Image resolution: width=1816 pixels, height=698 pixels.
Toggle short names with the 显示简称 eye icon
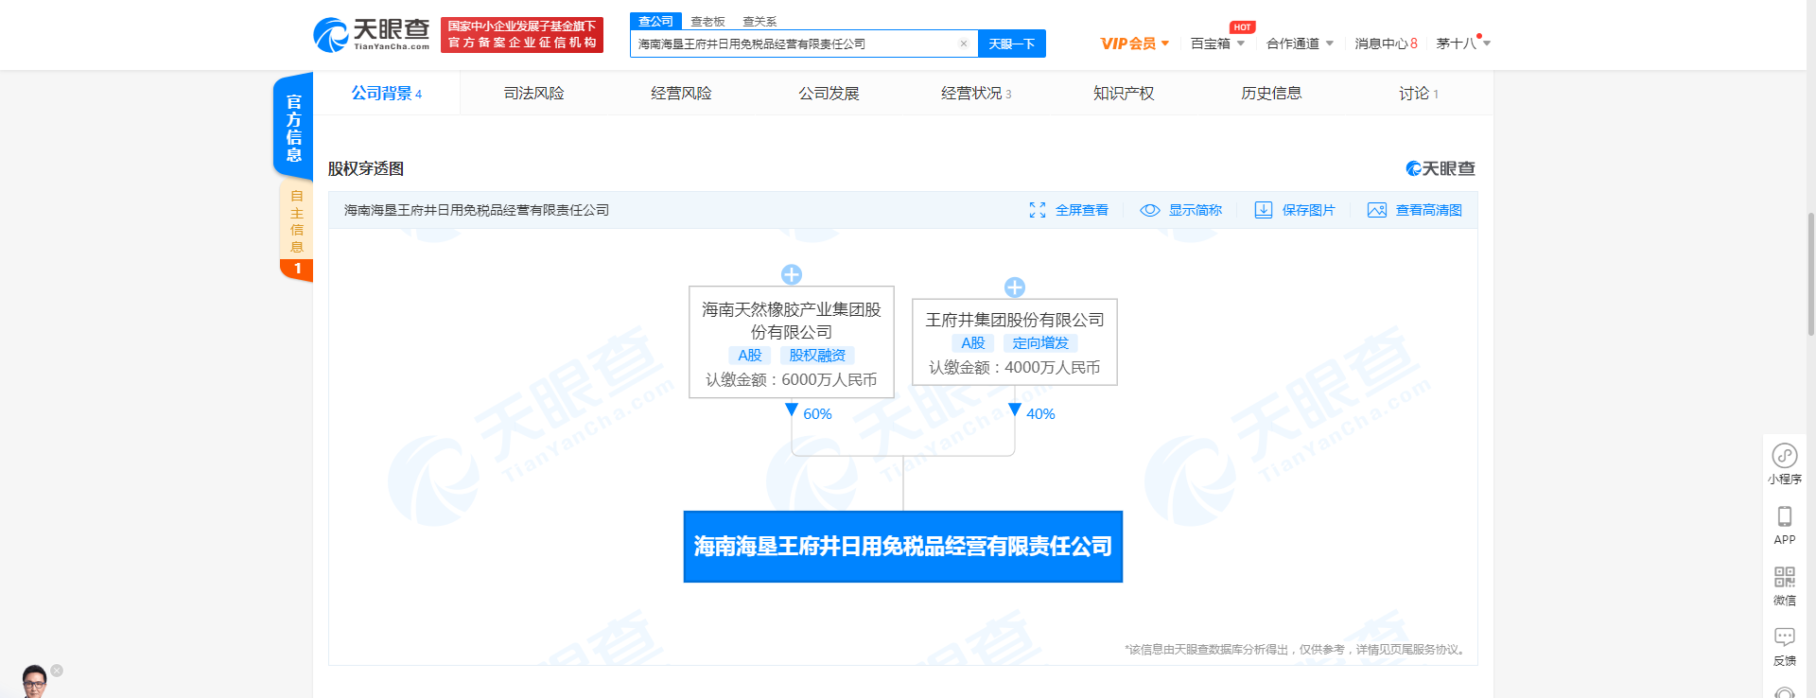click(1150, 210)
